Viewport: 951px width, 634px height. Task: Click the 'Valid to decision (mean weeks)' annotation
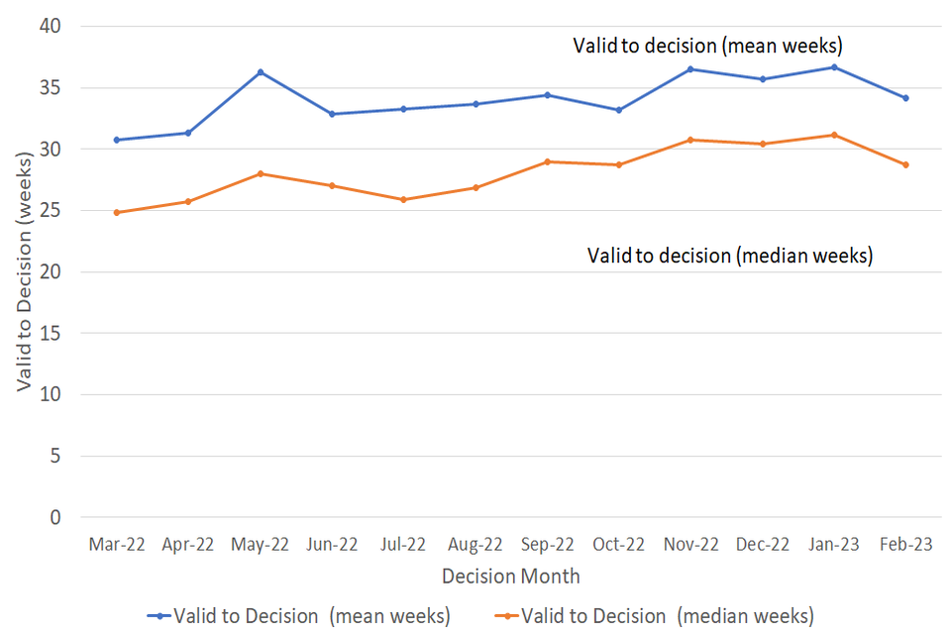coord(707,46)
